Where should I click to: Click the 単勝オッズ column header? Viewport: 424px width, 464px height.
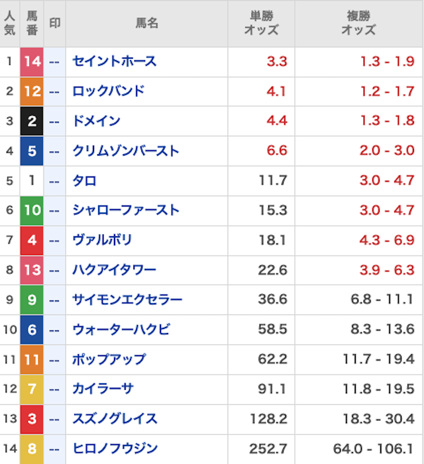261,23
